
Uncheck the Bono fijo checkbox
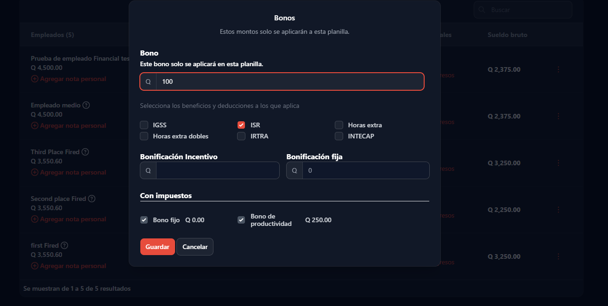point(144,220)
